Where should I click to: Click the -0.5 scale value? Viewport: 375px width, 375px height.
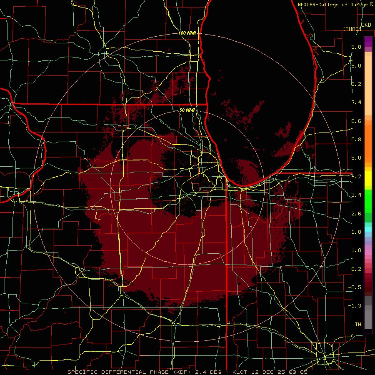(355, 287)
